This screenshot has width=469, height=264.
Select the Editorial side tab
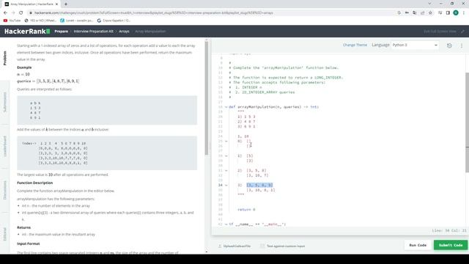click(5, 234)
